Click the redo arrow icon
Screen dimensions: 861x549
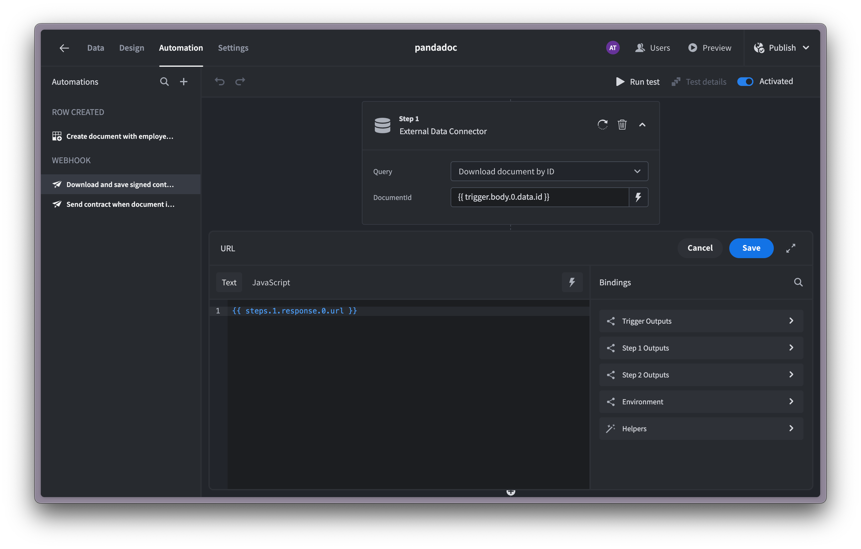coord(240,82)
